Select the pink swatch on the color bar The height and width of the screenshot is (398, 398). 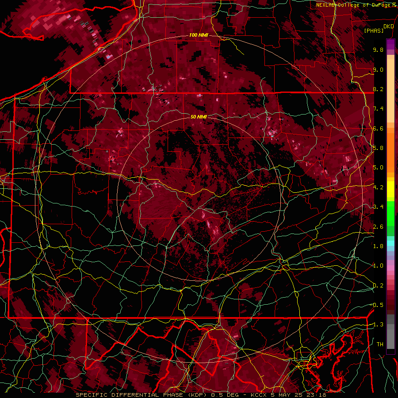coord(390,268)
